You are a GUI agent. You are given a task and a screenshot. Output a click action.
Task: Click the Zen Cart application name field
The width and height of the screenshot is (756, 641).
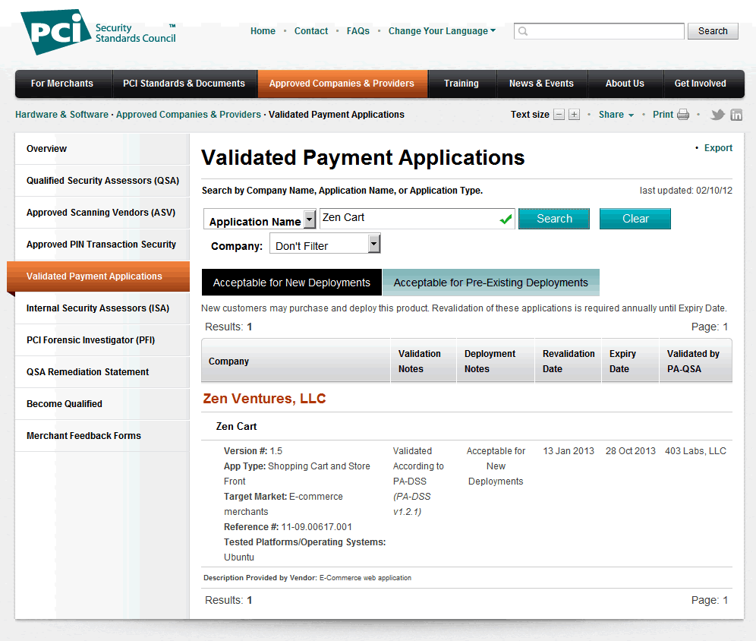pos(408,219)
